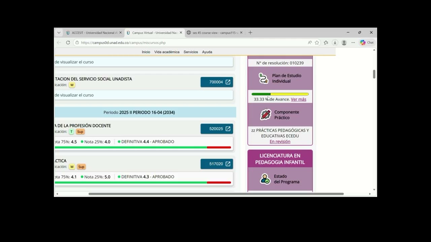The width and height of the screenshot is (431, 242).
Task: Click the scroll down arrow at bottom right
Action: pos(374,190)
